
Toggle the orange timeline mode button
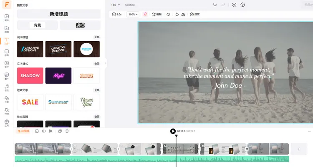click(23, 131)
